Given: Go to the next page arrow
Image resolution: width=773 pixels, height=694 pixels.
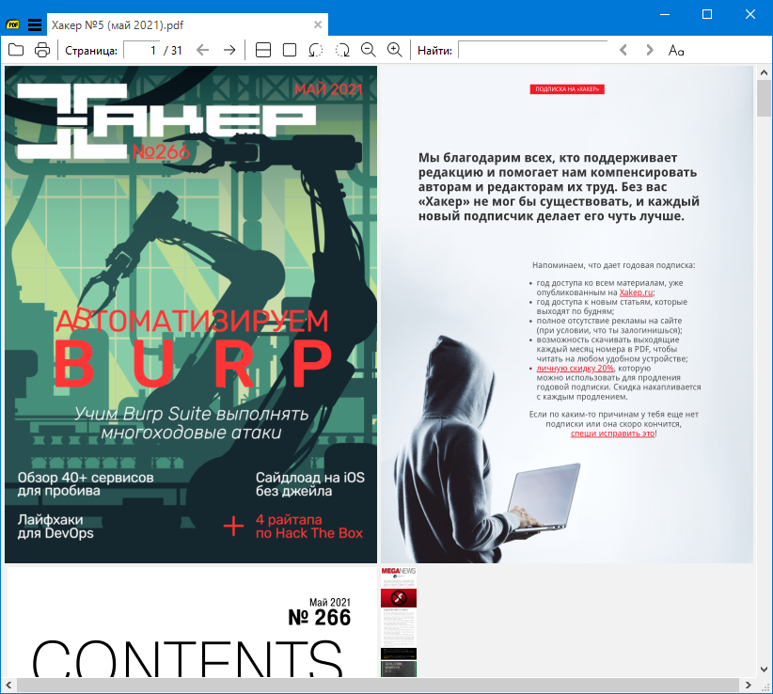Looking at the screenshot, I should pyautogui.click(x=229, y=50).
